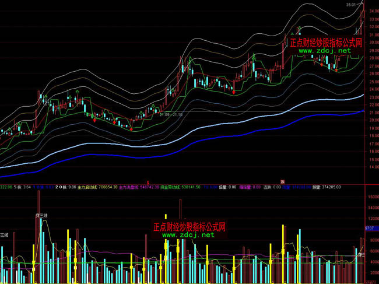Click the zdcj.net link in upper chart
The height and width of the screenshot is (284, 379).
pos(325,51)
